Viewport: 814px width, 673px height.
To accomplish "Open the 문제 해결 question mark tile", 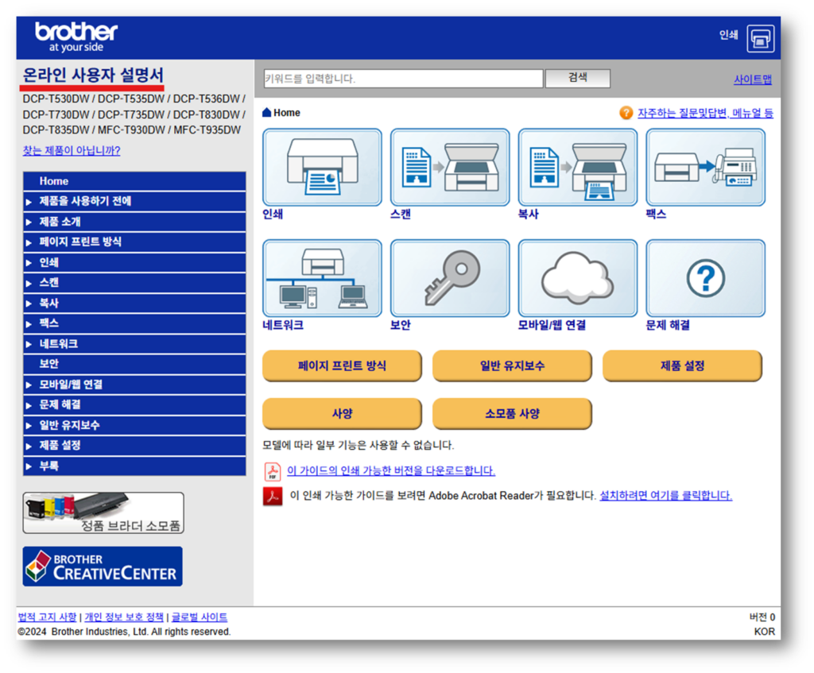I will point(705,278).
